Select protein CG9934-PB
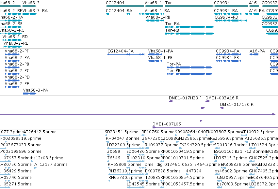Screen dimensions: 278x189 227,58
